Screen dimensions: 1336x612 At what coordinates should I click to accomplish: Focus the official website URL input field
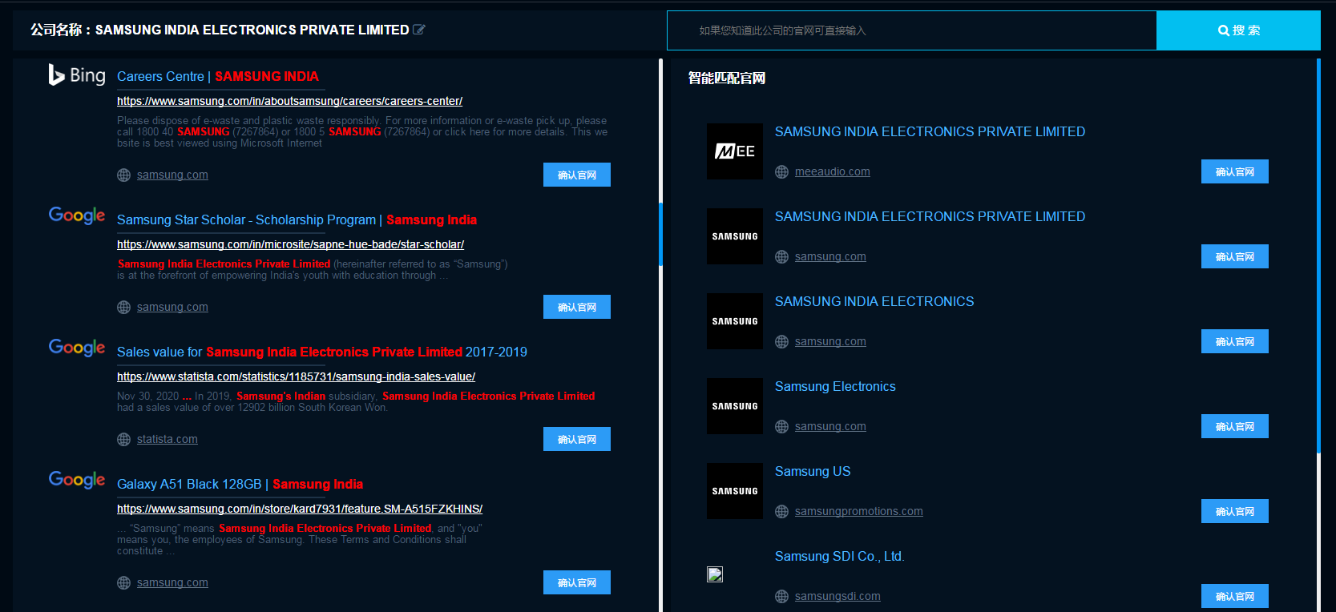(x=912, y=30)
